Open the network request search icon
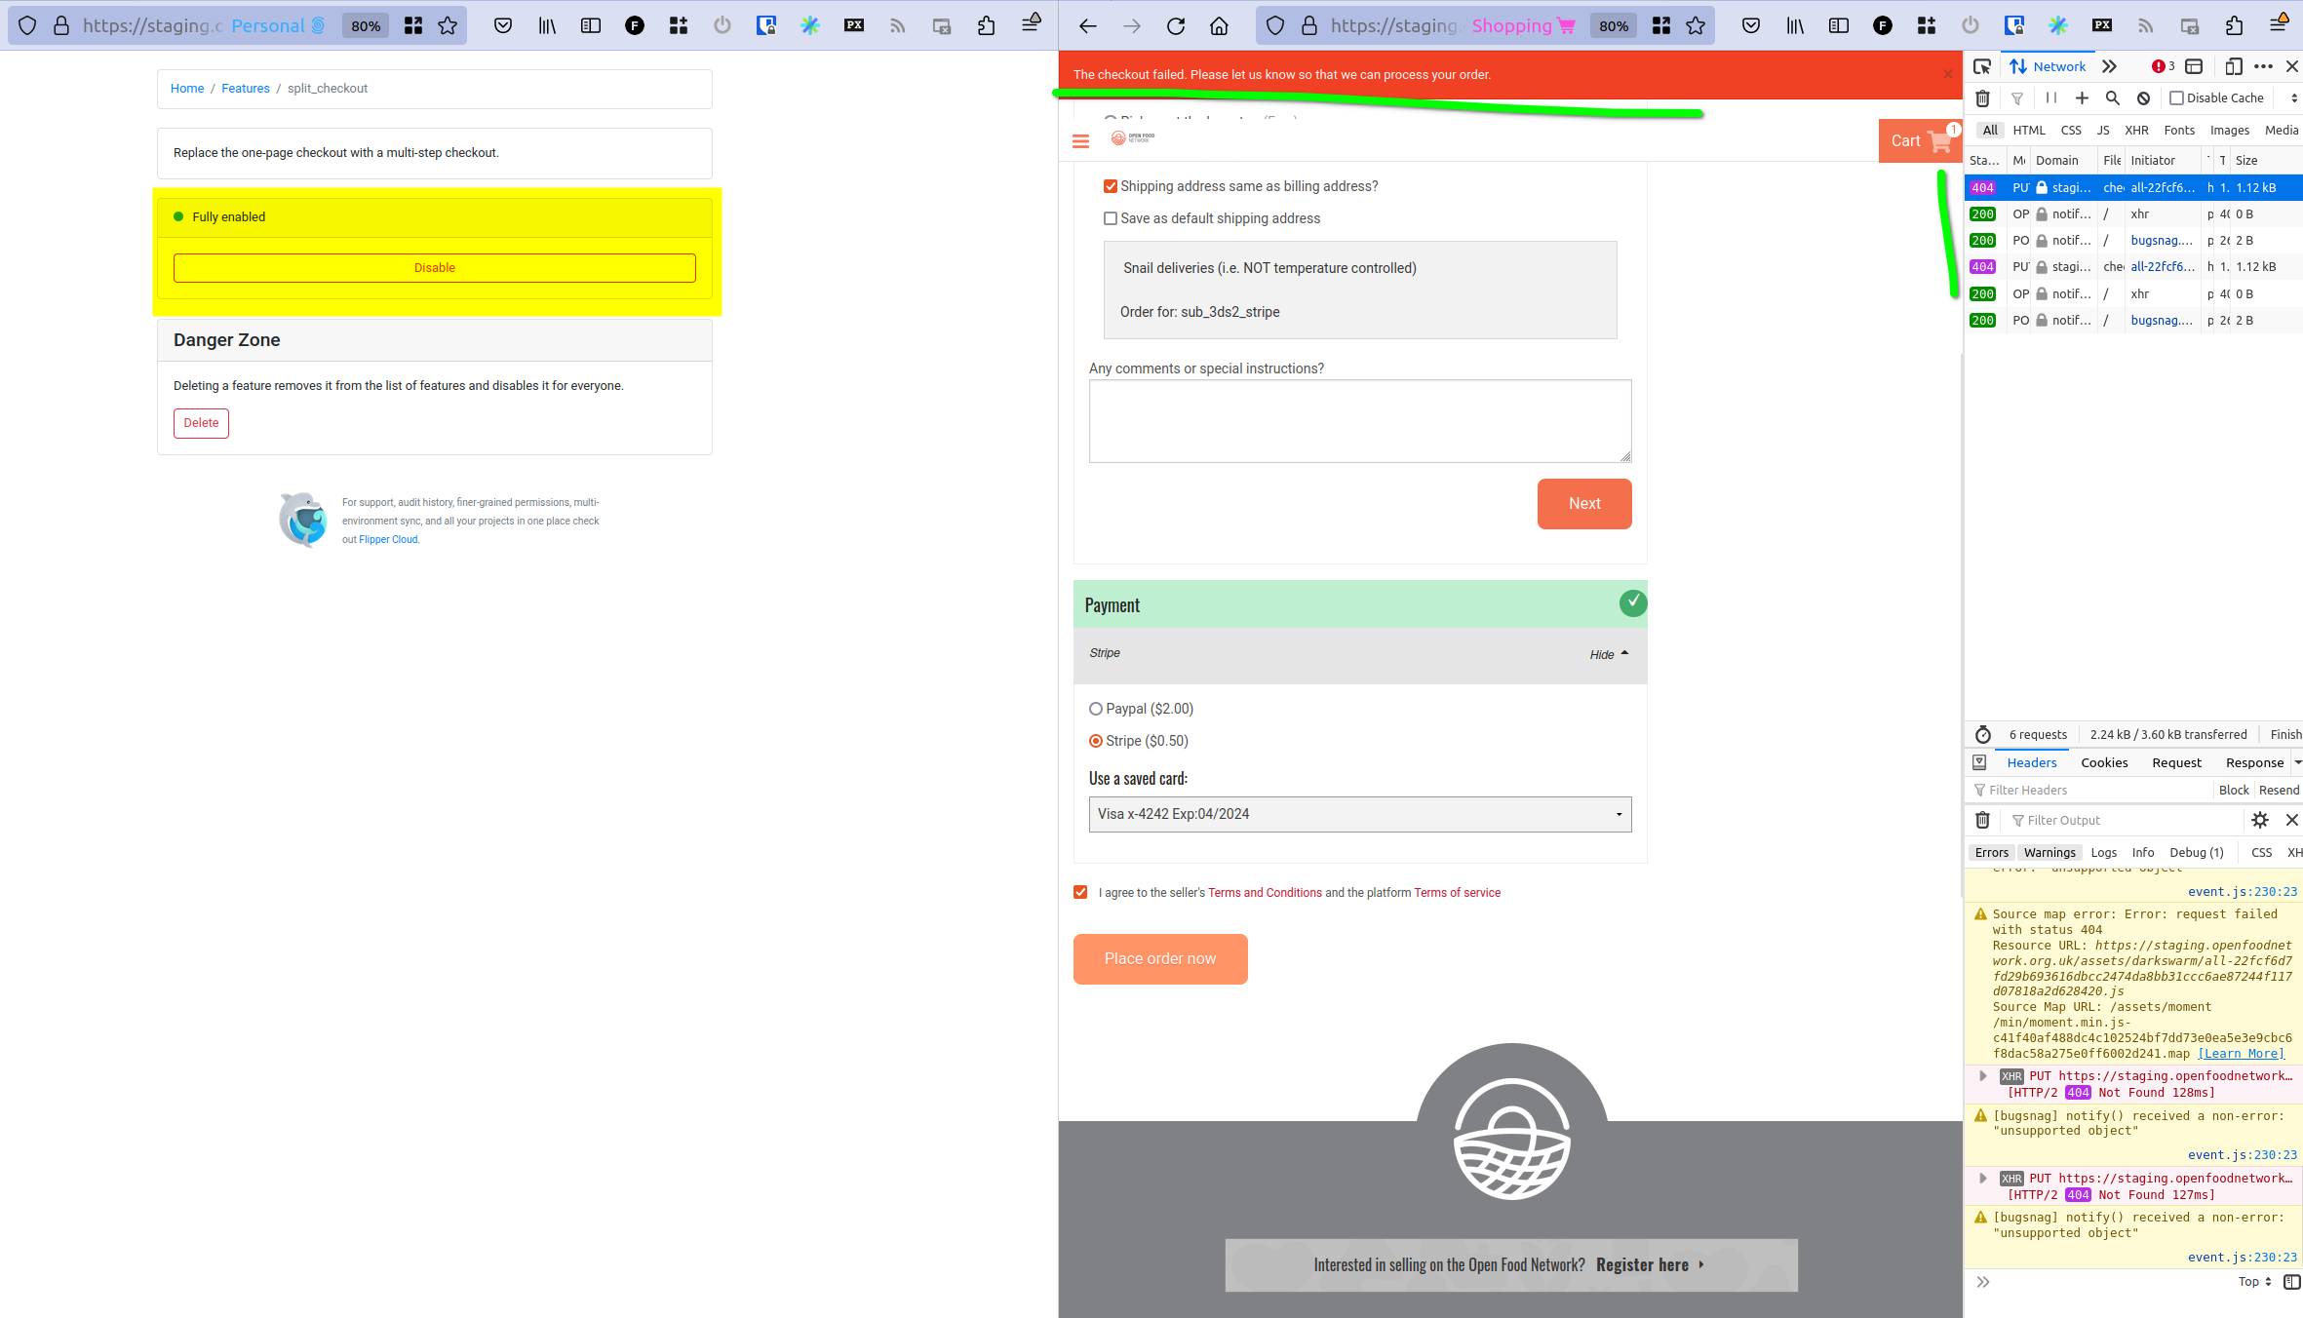 [x=2112, y=97]
